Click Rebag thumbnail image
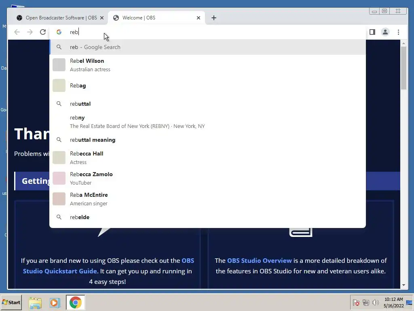 click(x=59, y=85)
